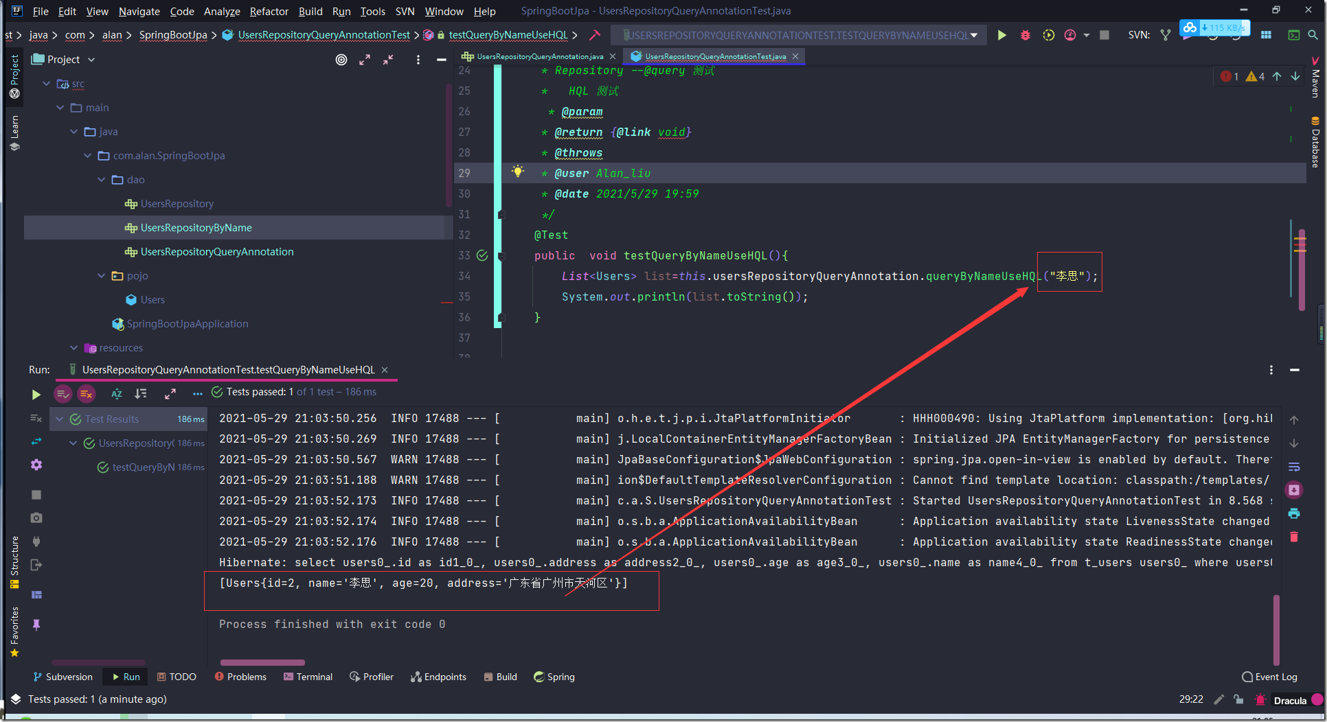The width and height of the screenshot is (1327, 722).
Task: Click the build hammer icon
Action: (595, 35)
